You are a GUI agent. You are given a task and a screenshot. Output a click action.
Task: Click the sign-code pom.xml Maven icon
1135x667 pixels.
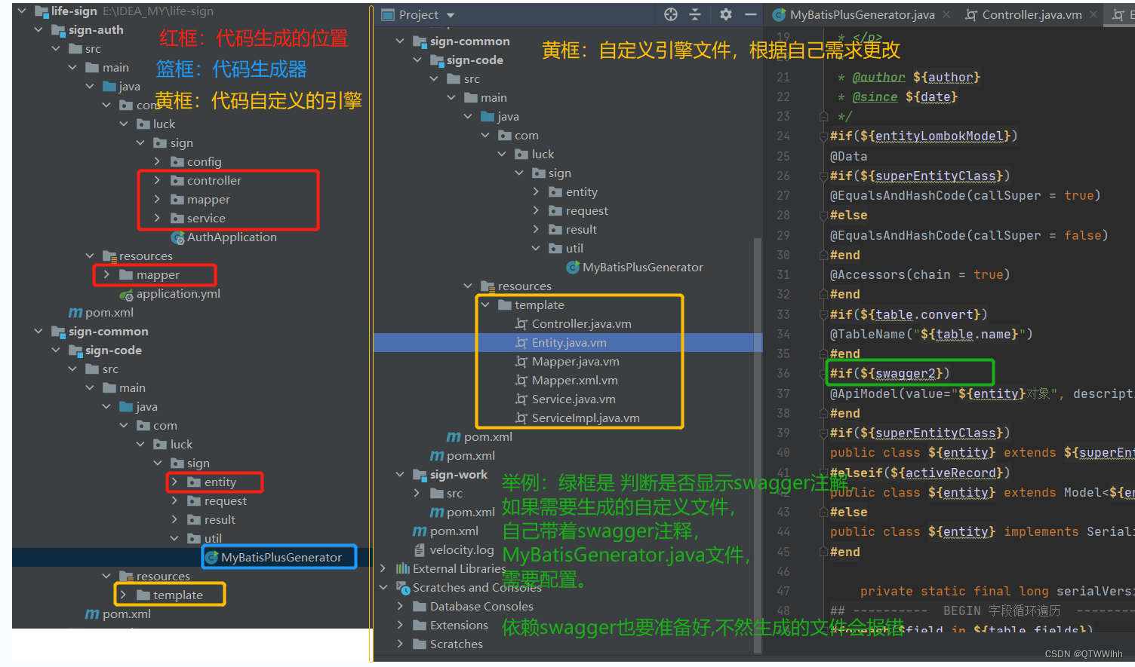point(453,437)
